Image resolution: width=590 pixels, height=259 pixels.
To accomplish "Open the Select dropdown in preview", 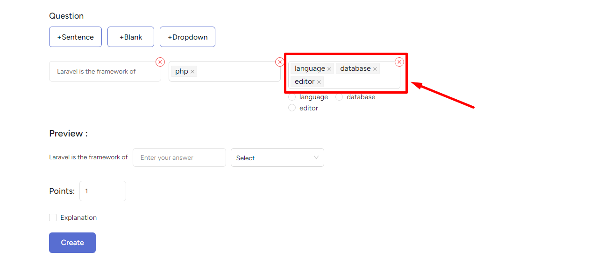I will coord(277,157).
